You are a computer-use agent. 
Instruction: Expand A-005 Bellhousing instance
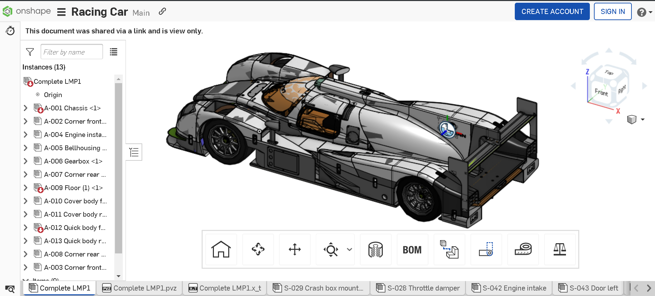point(26,148)
